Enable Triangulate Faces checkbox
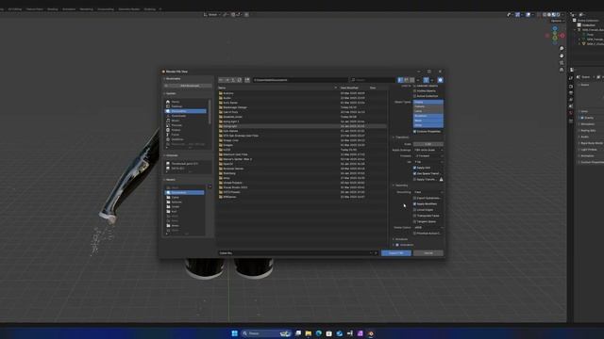The width and height of the screenshot is (604, 339). (415, 216)
